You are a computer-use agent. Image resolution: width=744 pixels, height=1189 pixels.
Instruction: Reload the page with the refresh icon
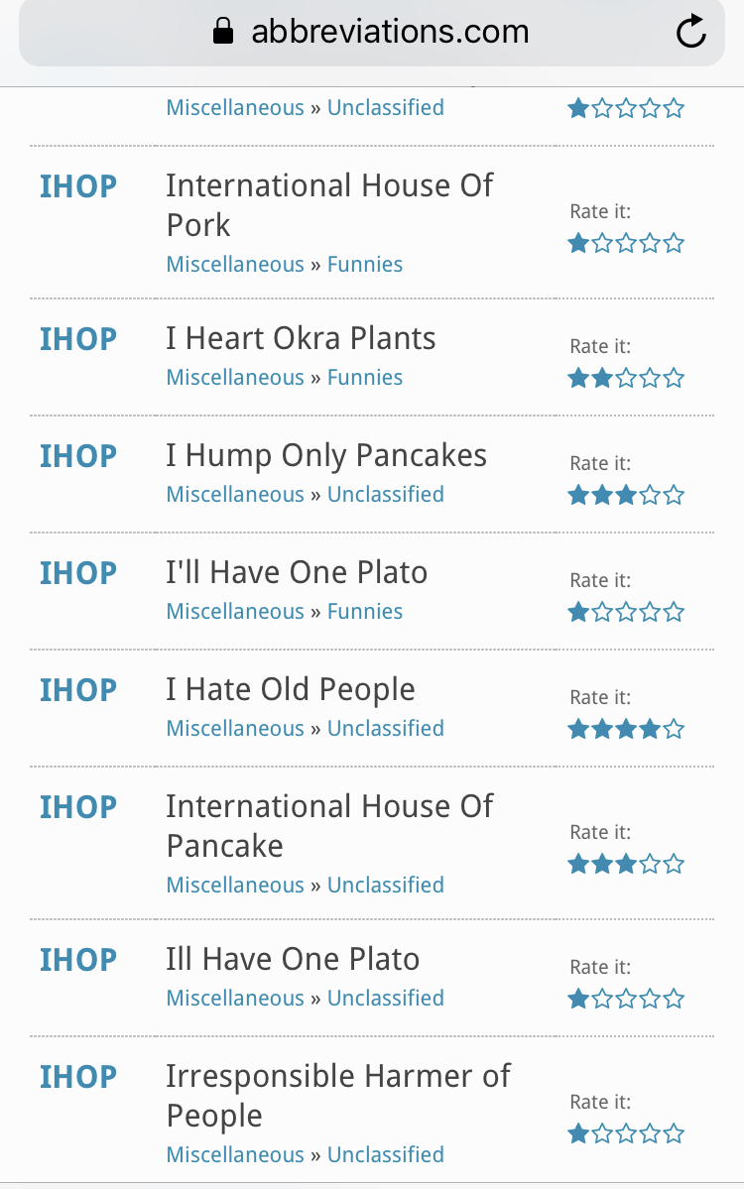click(690, 33)
